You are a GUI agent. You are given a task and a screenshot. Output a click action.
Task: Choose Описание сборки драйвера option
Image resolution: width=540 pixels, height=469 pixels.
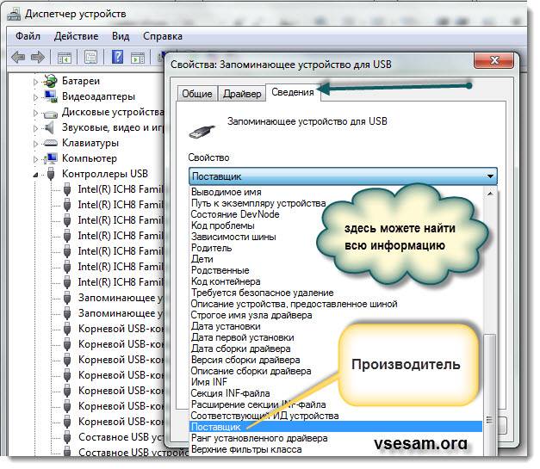(251, 371)
